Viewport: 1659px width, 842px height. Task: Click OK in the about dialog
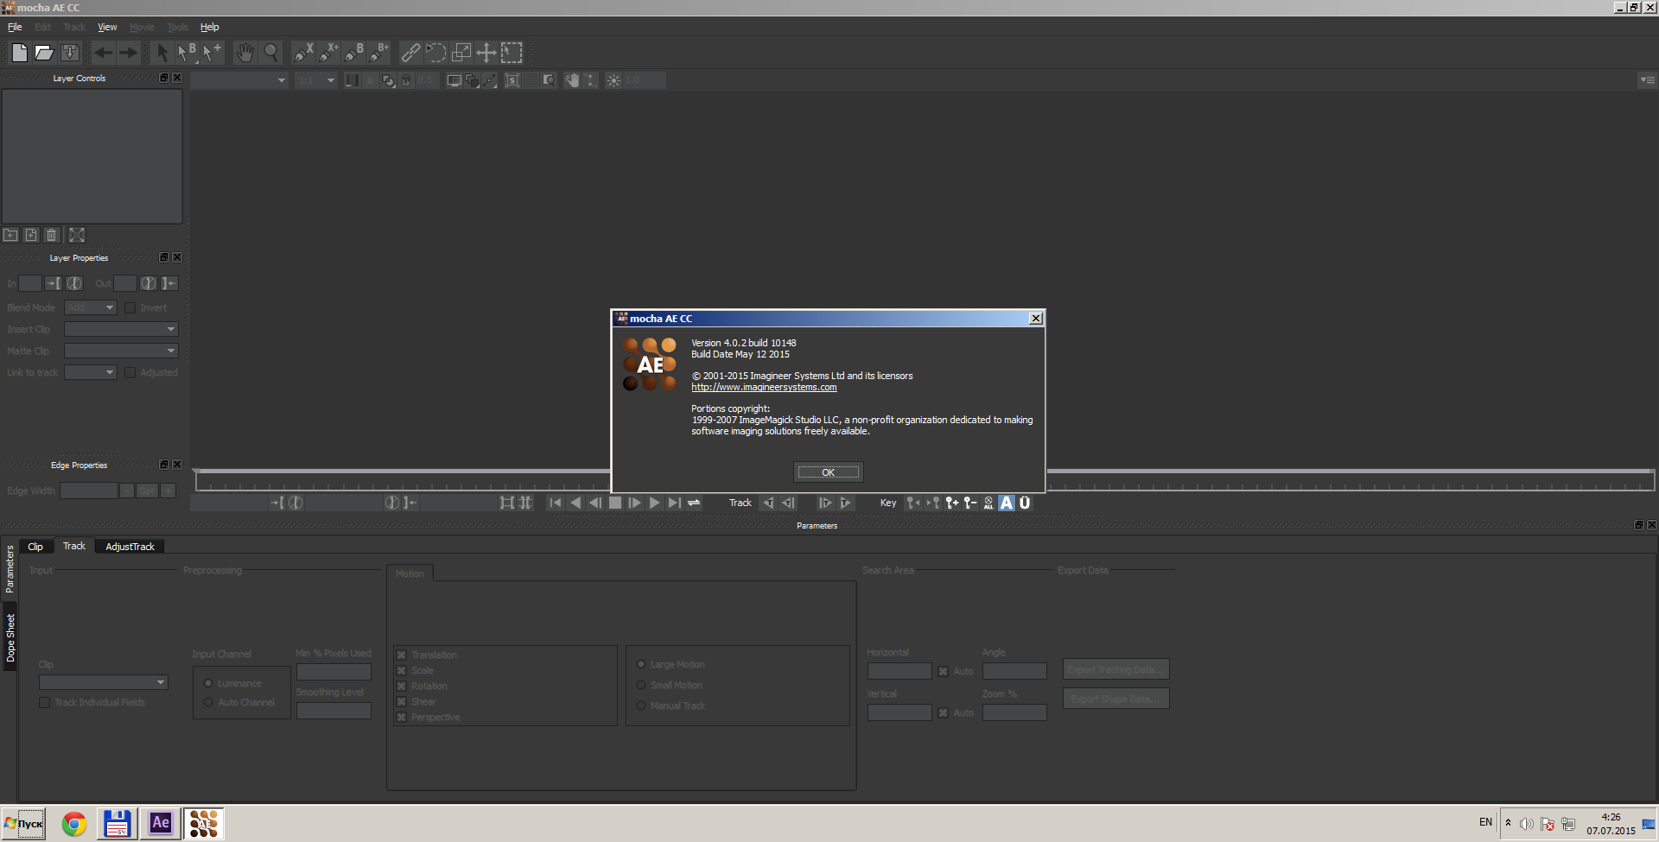[x=828, y=472]
